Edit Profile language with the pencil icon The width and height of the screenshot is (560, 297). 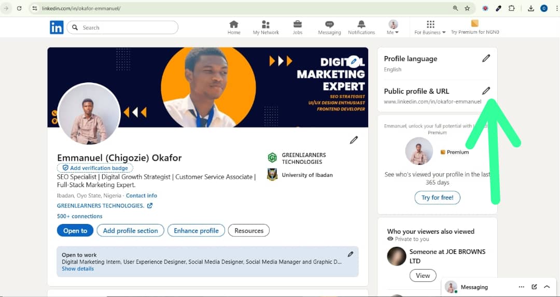[x=486, y=58]
